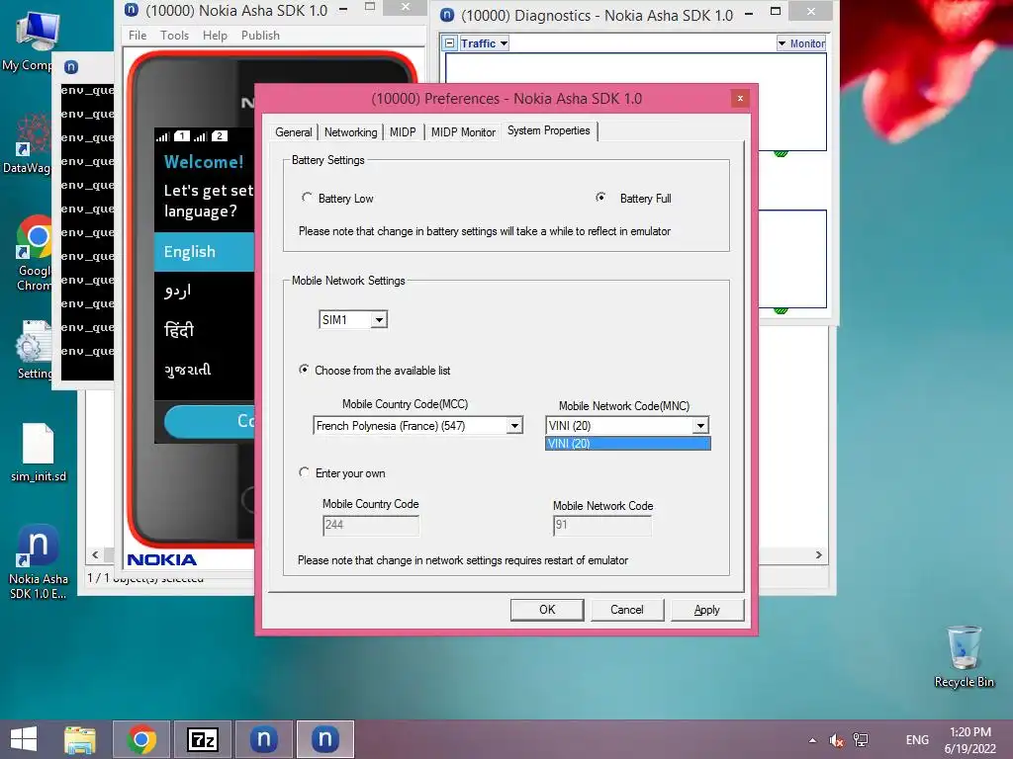The width and height of the screenshot is (1013, 759).
Task: Collapse Traffic panel minus icon in Diagnostics
Action: pyautogui.click(x=450, y=43)
